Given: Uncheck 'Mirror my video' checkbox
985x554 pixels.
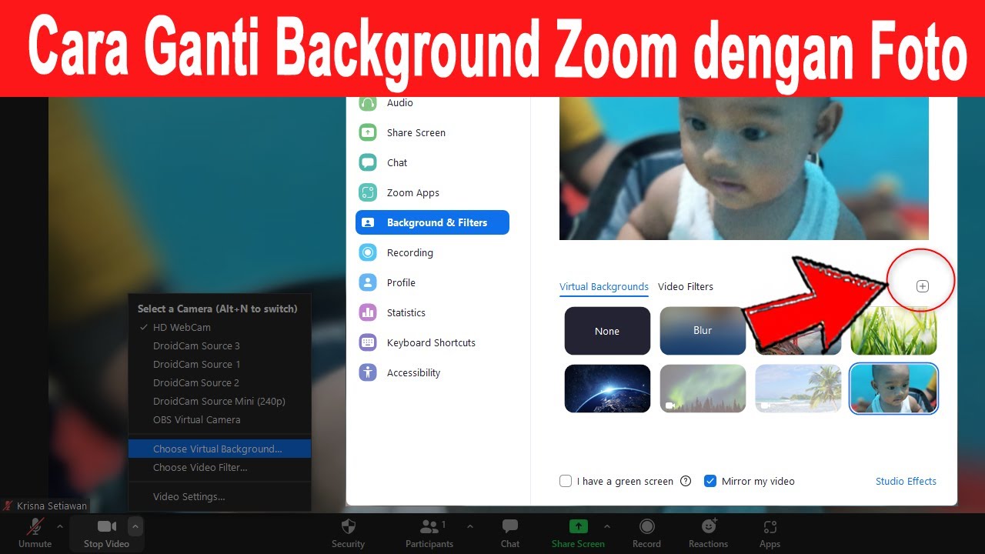Looking at the screenshot, I should tap(710, 481).
